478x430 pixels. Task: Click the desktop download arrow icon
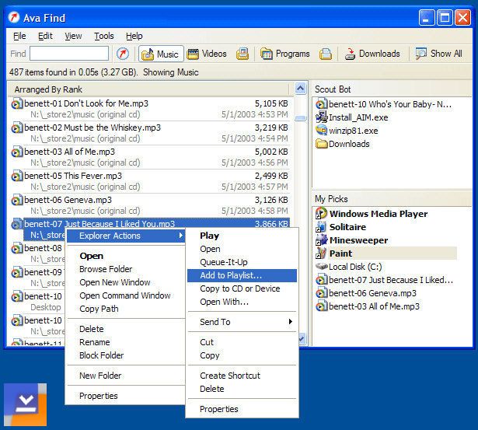pyautogui.click(x=26, y=404)
